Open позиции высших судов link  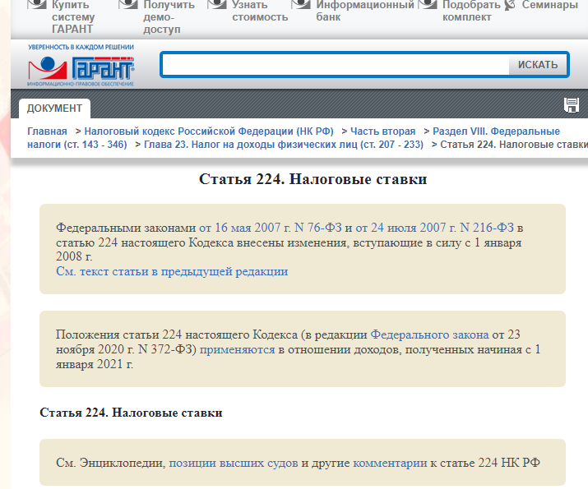tap(234, 463)
